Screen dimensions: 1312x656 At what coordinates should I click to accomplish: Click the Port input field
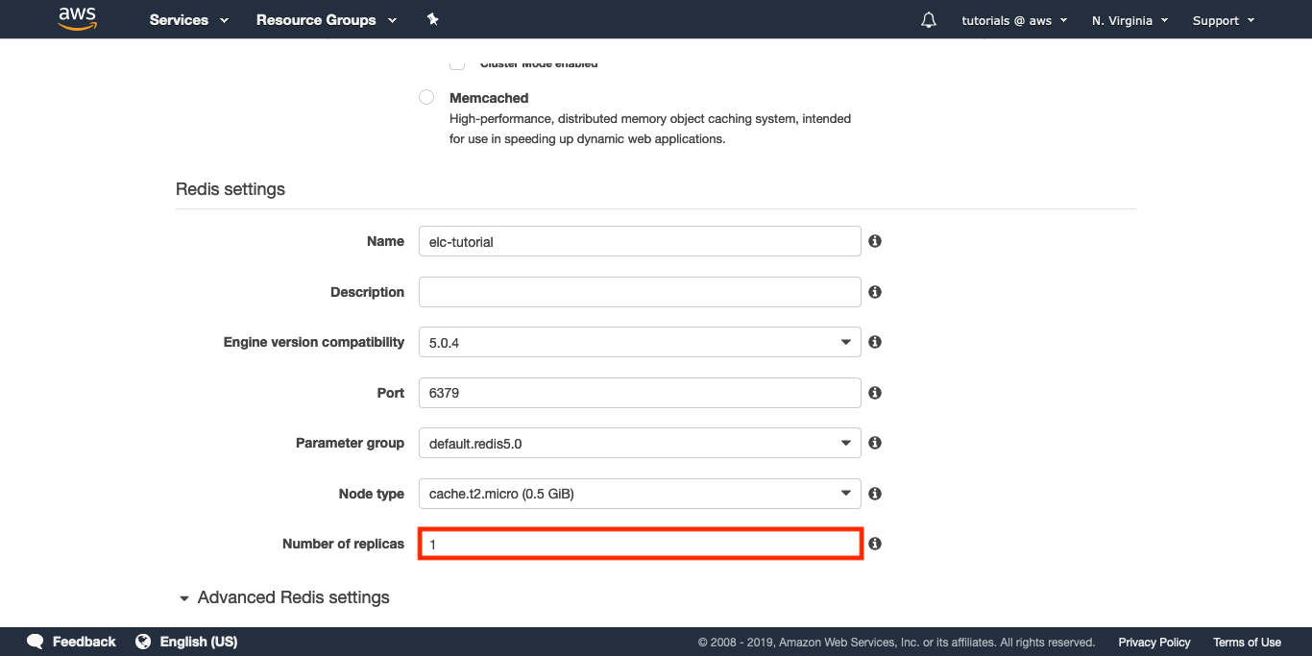point(640,393)
